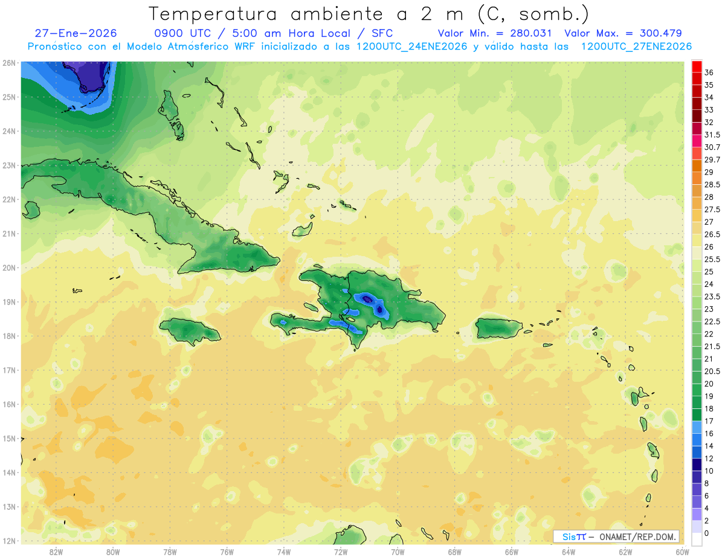Click the date text '27-Ene-2026'
This screenshot has width=725, height=560.
point(76,33)
